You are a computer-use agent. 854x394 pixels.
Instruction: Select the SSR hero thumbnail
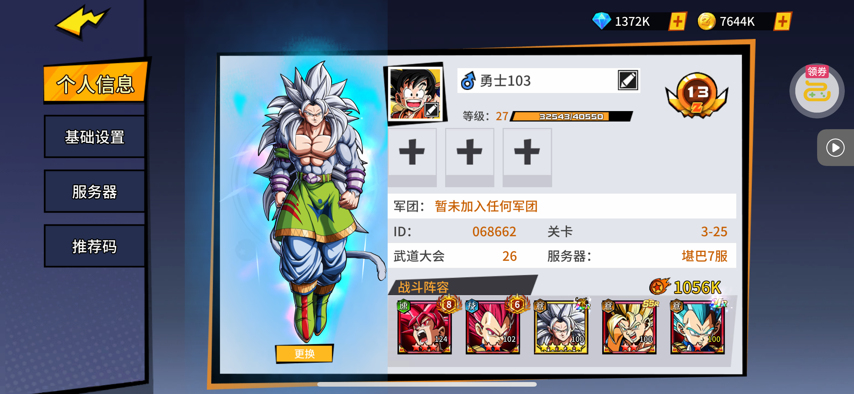click(x=629, y=327)
